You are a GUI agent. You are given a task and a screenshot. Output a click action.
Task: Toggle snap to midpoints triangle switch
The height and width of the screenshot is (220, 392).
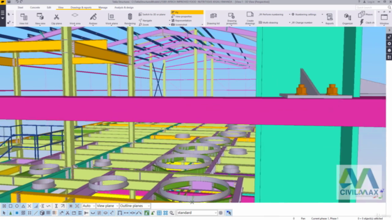click(x=23, y=206)
